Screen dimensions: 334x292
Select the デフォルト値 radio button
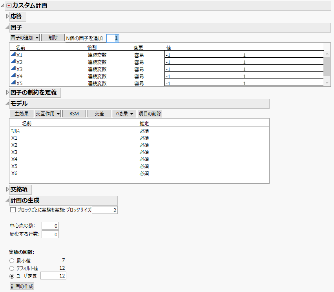point(11,268)
